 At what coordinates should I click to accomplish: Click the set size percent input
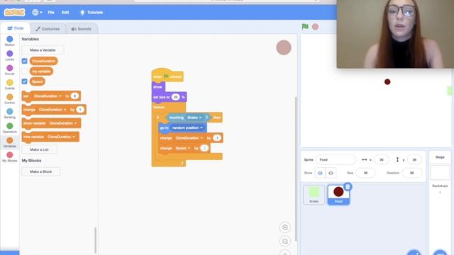click(175, 97)
